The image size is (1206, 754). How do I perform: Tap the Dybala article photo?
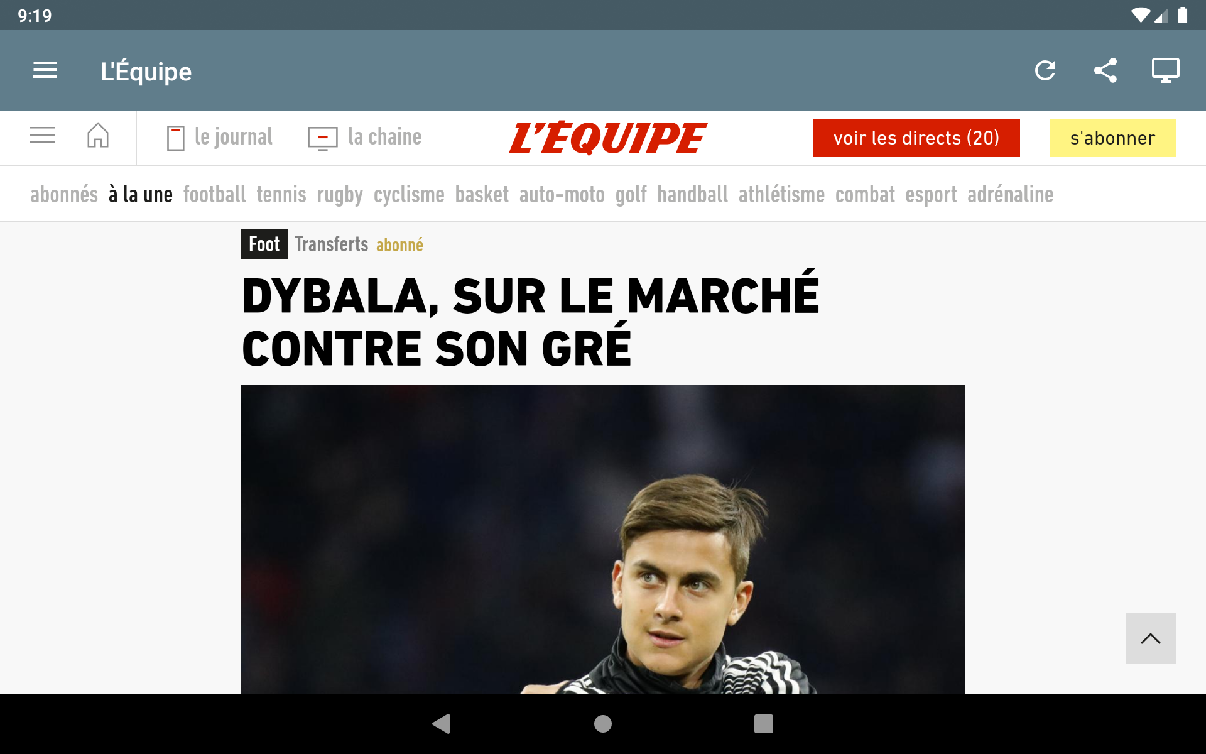tap(603, 539)
